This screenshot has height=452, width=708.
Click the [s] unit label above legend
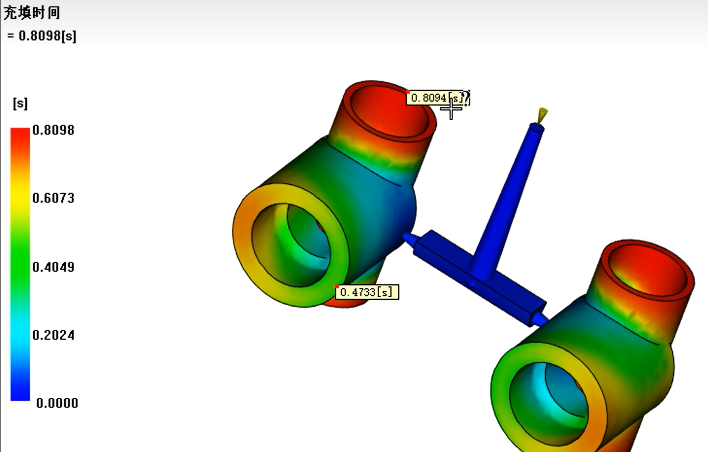pyautogui.click(x=20, y=103)
